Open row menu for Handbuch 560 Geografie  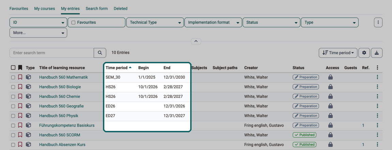pos(377,106)
